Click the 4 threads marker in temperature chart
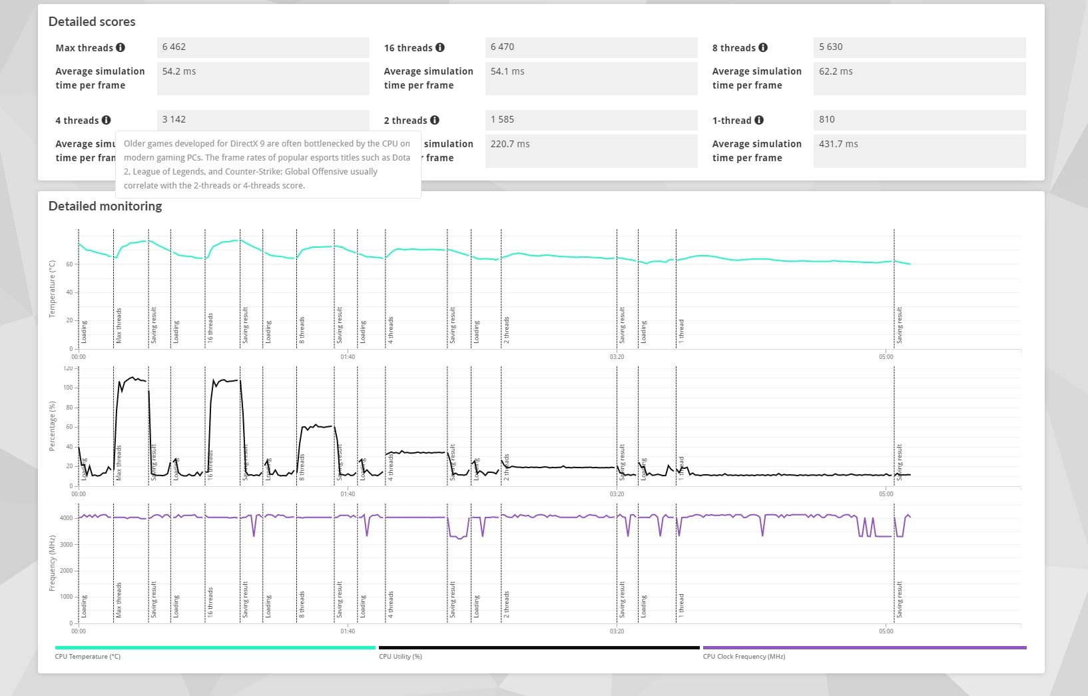1088x696 pixels. (x=390, y=330)
